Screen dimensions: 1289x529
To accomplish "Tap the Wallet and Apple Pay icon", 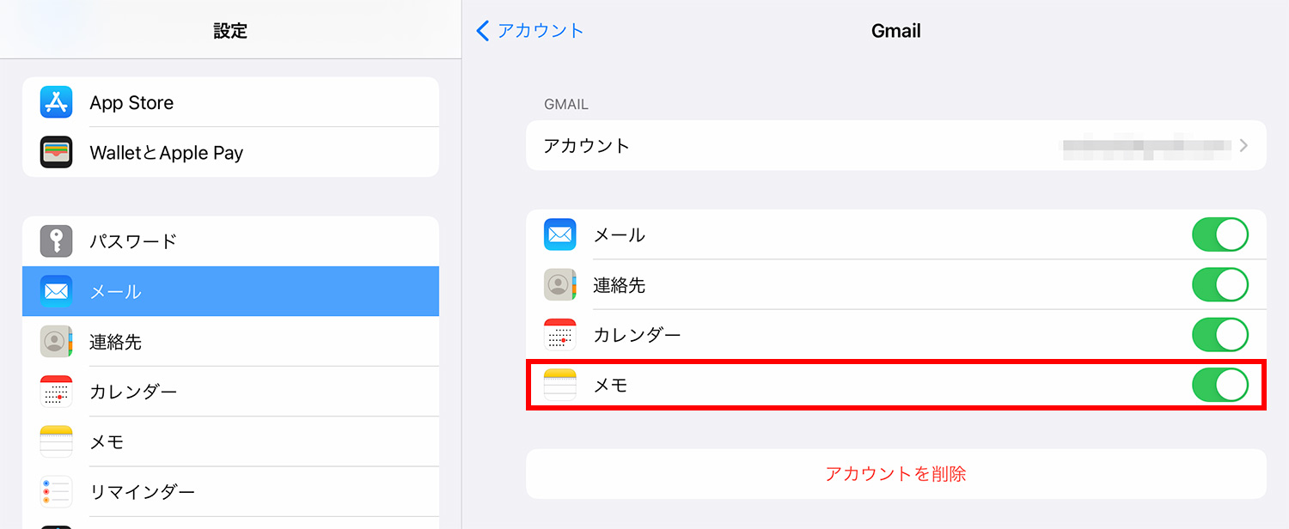I will tap(56, 152).
